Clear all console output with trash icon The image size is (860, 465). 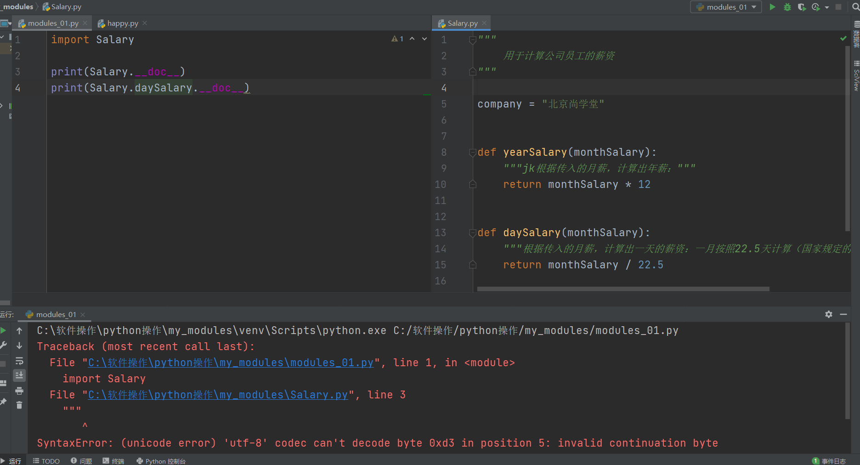(19, 405)
